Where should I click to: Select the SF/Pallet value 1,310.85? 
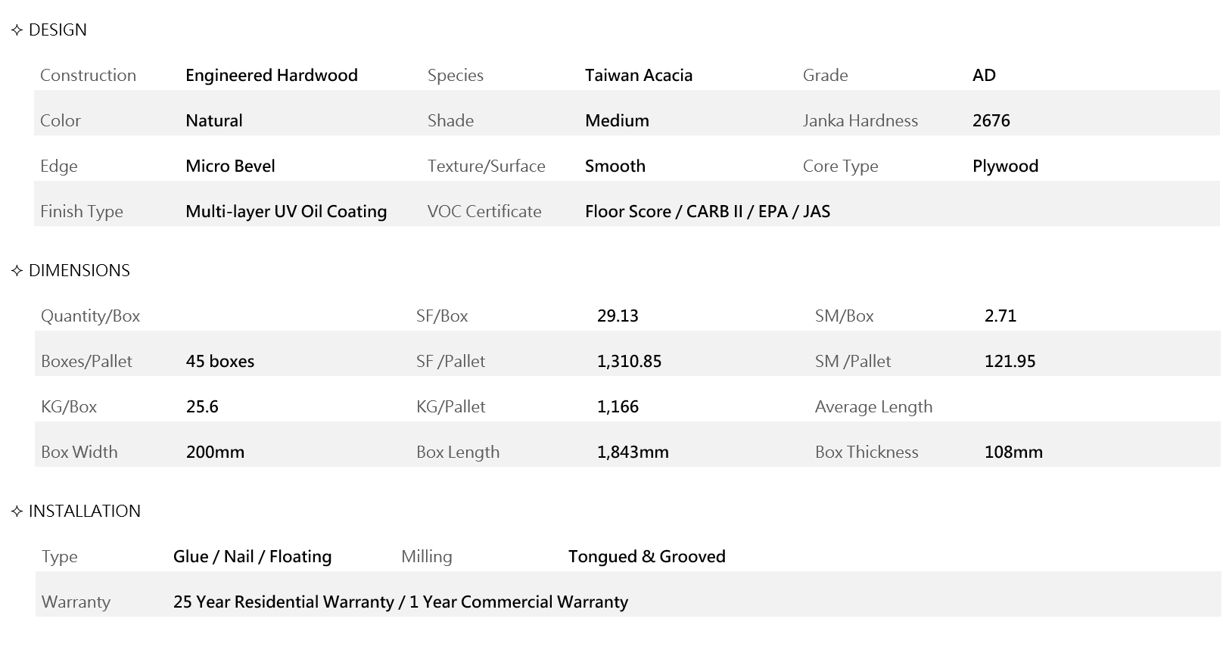[629, 362]
